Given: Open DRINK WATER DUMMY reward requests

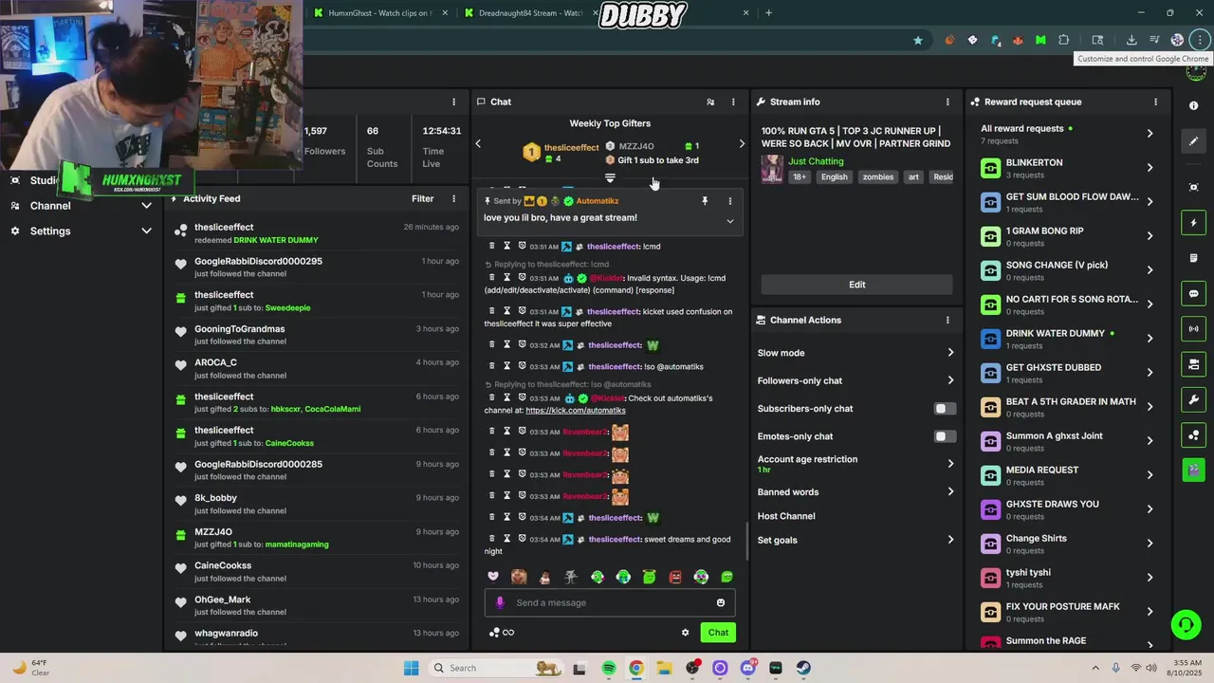Looking at the screenshot, I should pos(1067,339).
